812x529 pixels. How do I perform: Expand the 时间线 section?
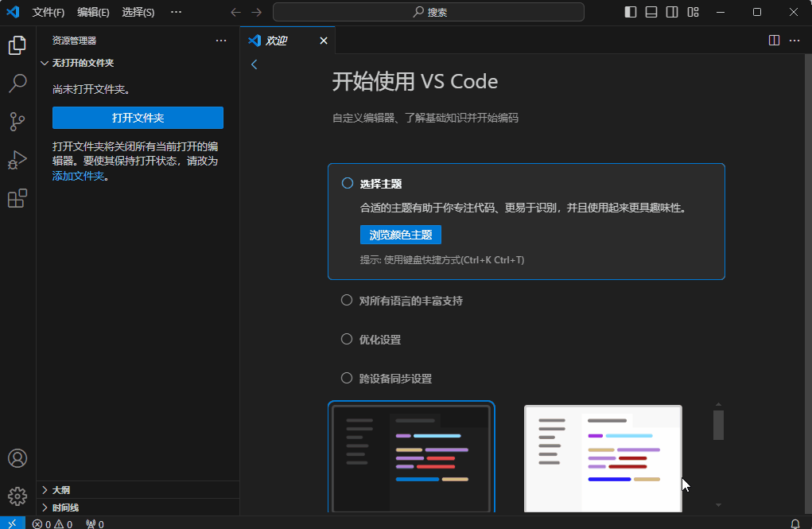coord(65,507)
